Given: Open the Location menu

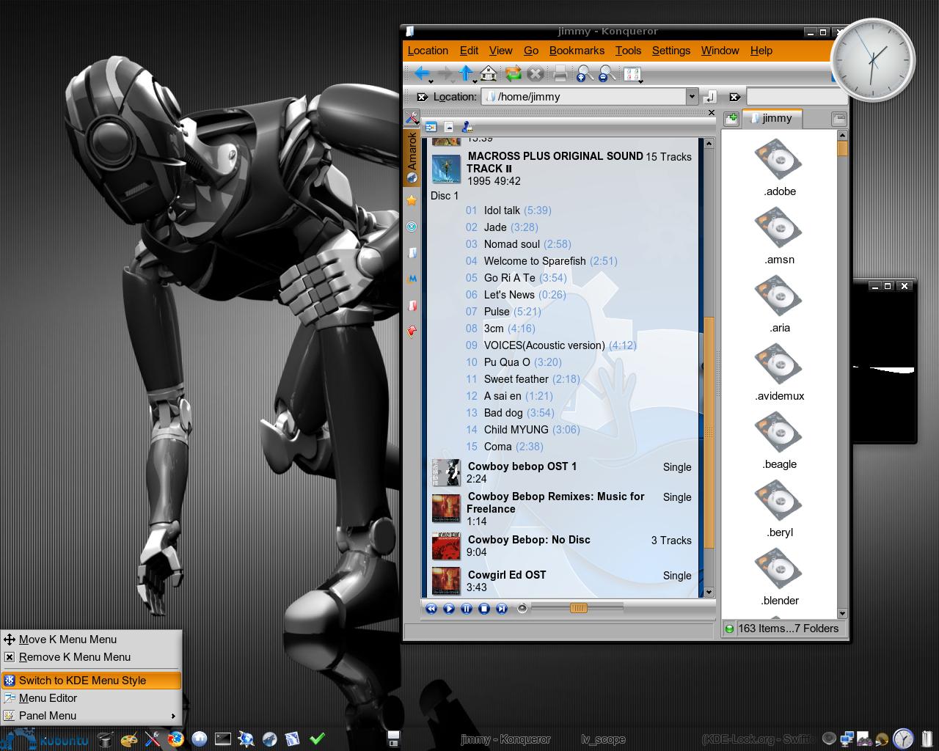Looking at the screenshot, I should click(x=428, y=51).
